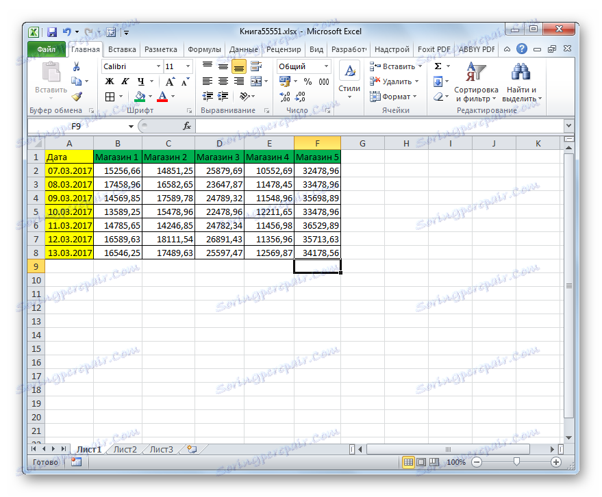
Task: Click the percent style % icon
Action: (308, 81)
